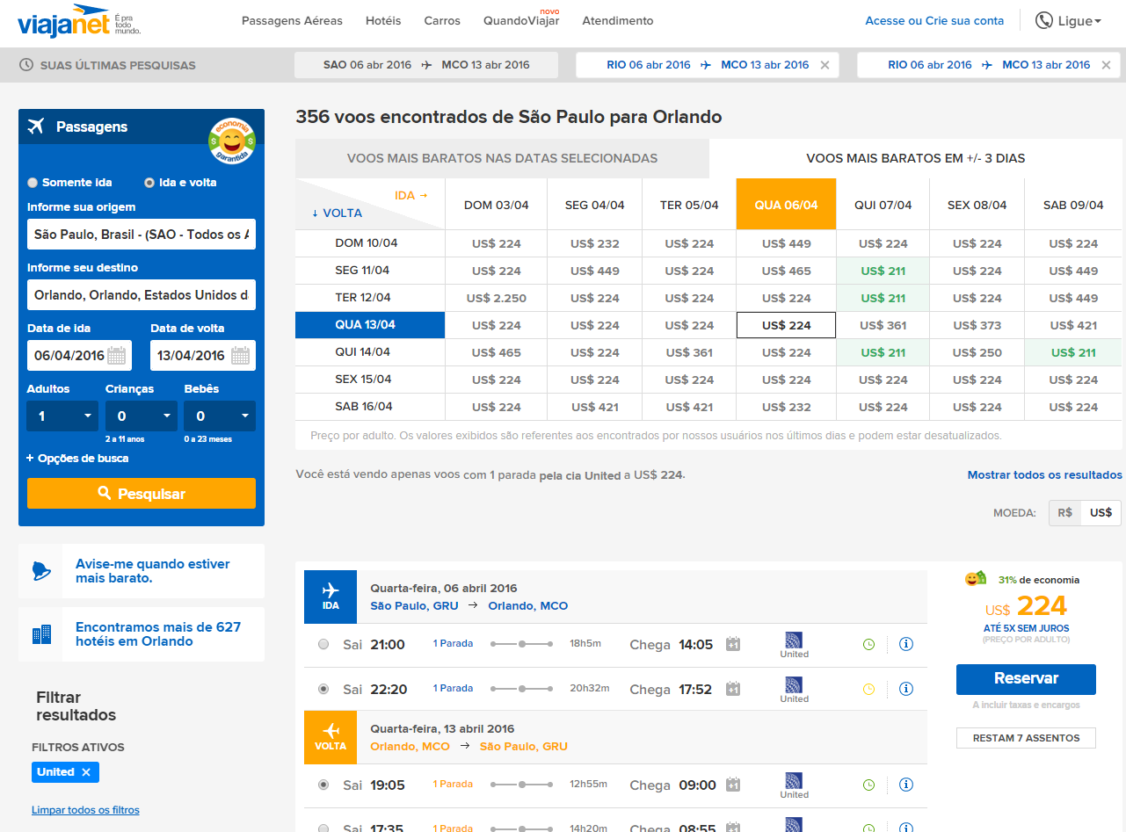
Task: Click the smiley icon beside 31% de economia
Action: tap(976, 579)
